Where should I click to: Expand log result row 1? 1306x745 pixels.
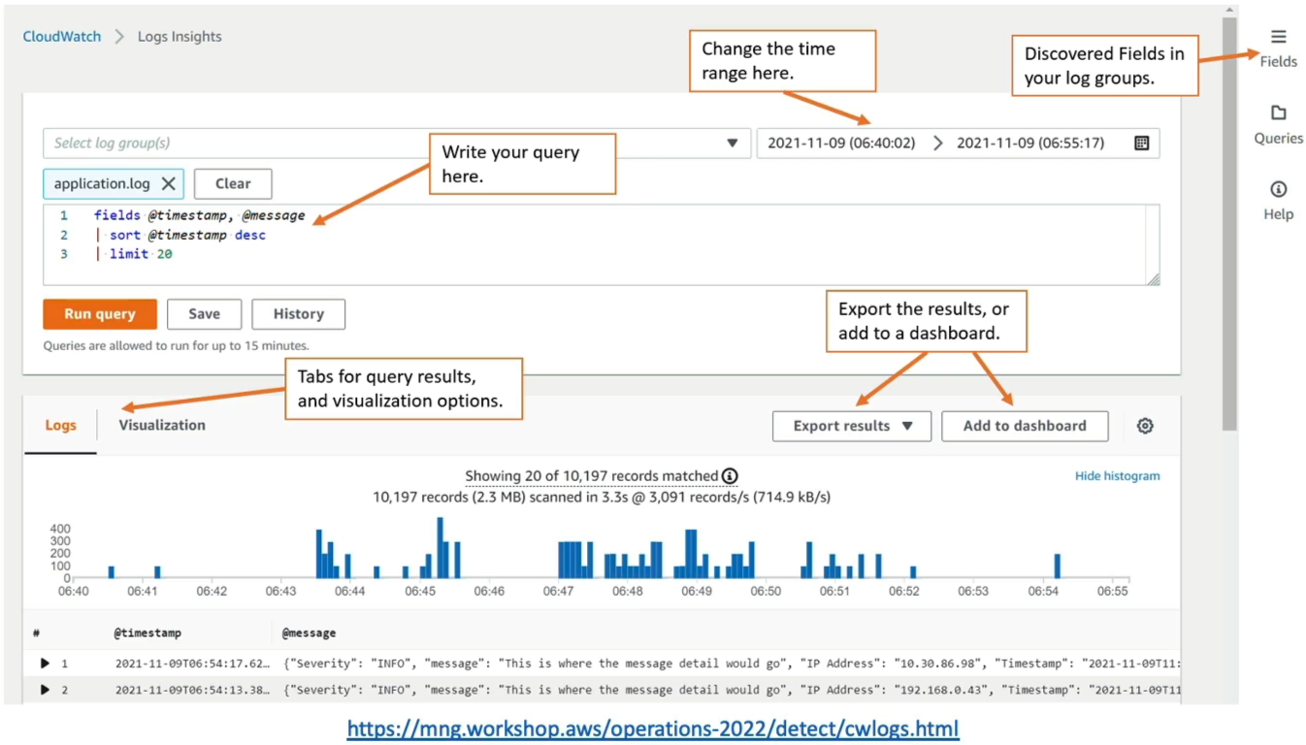(x=45, y=664)
